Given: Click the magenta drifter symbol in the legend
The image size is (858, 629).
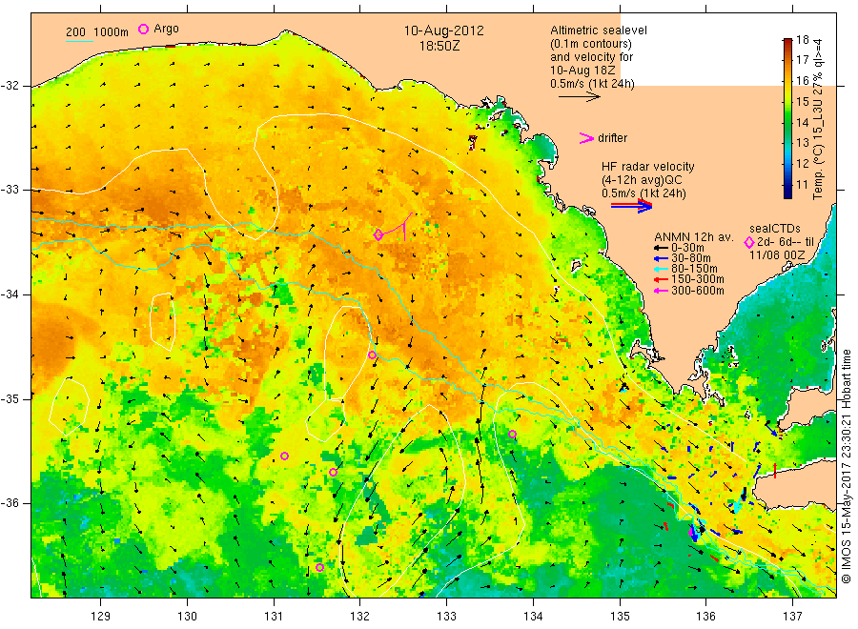Looking at the screenshot, I should click(586, 138).
